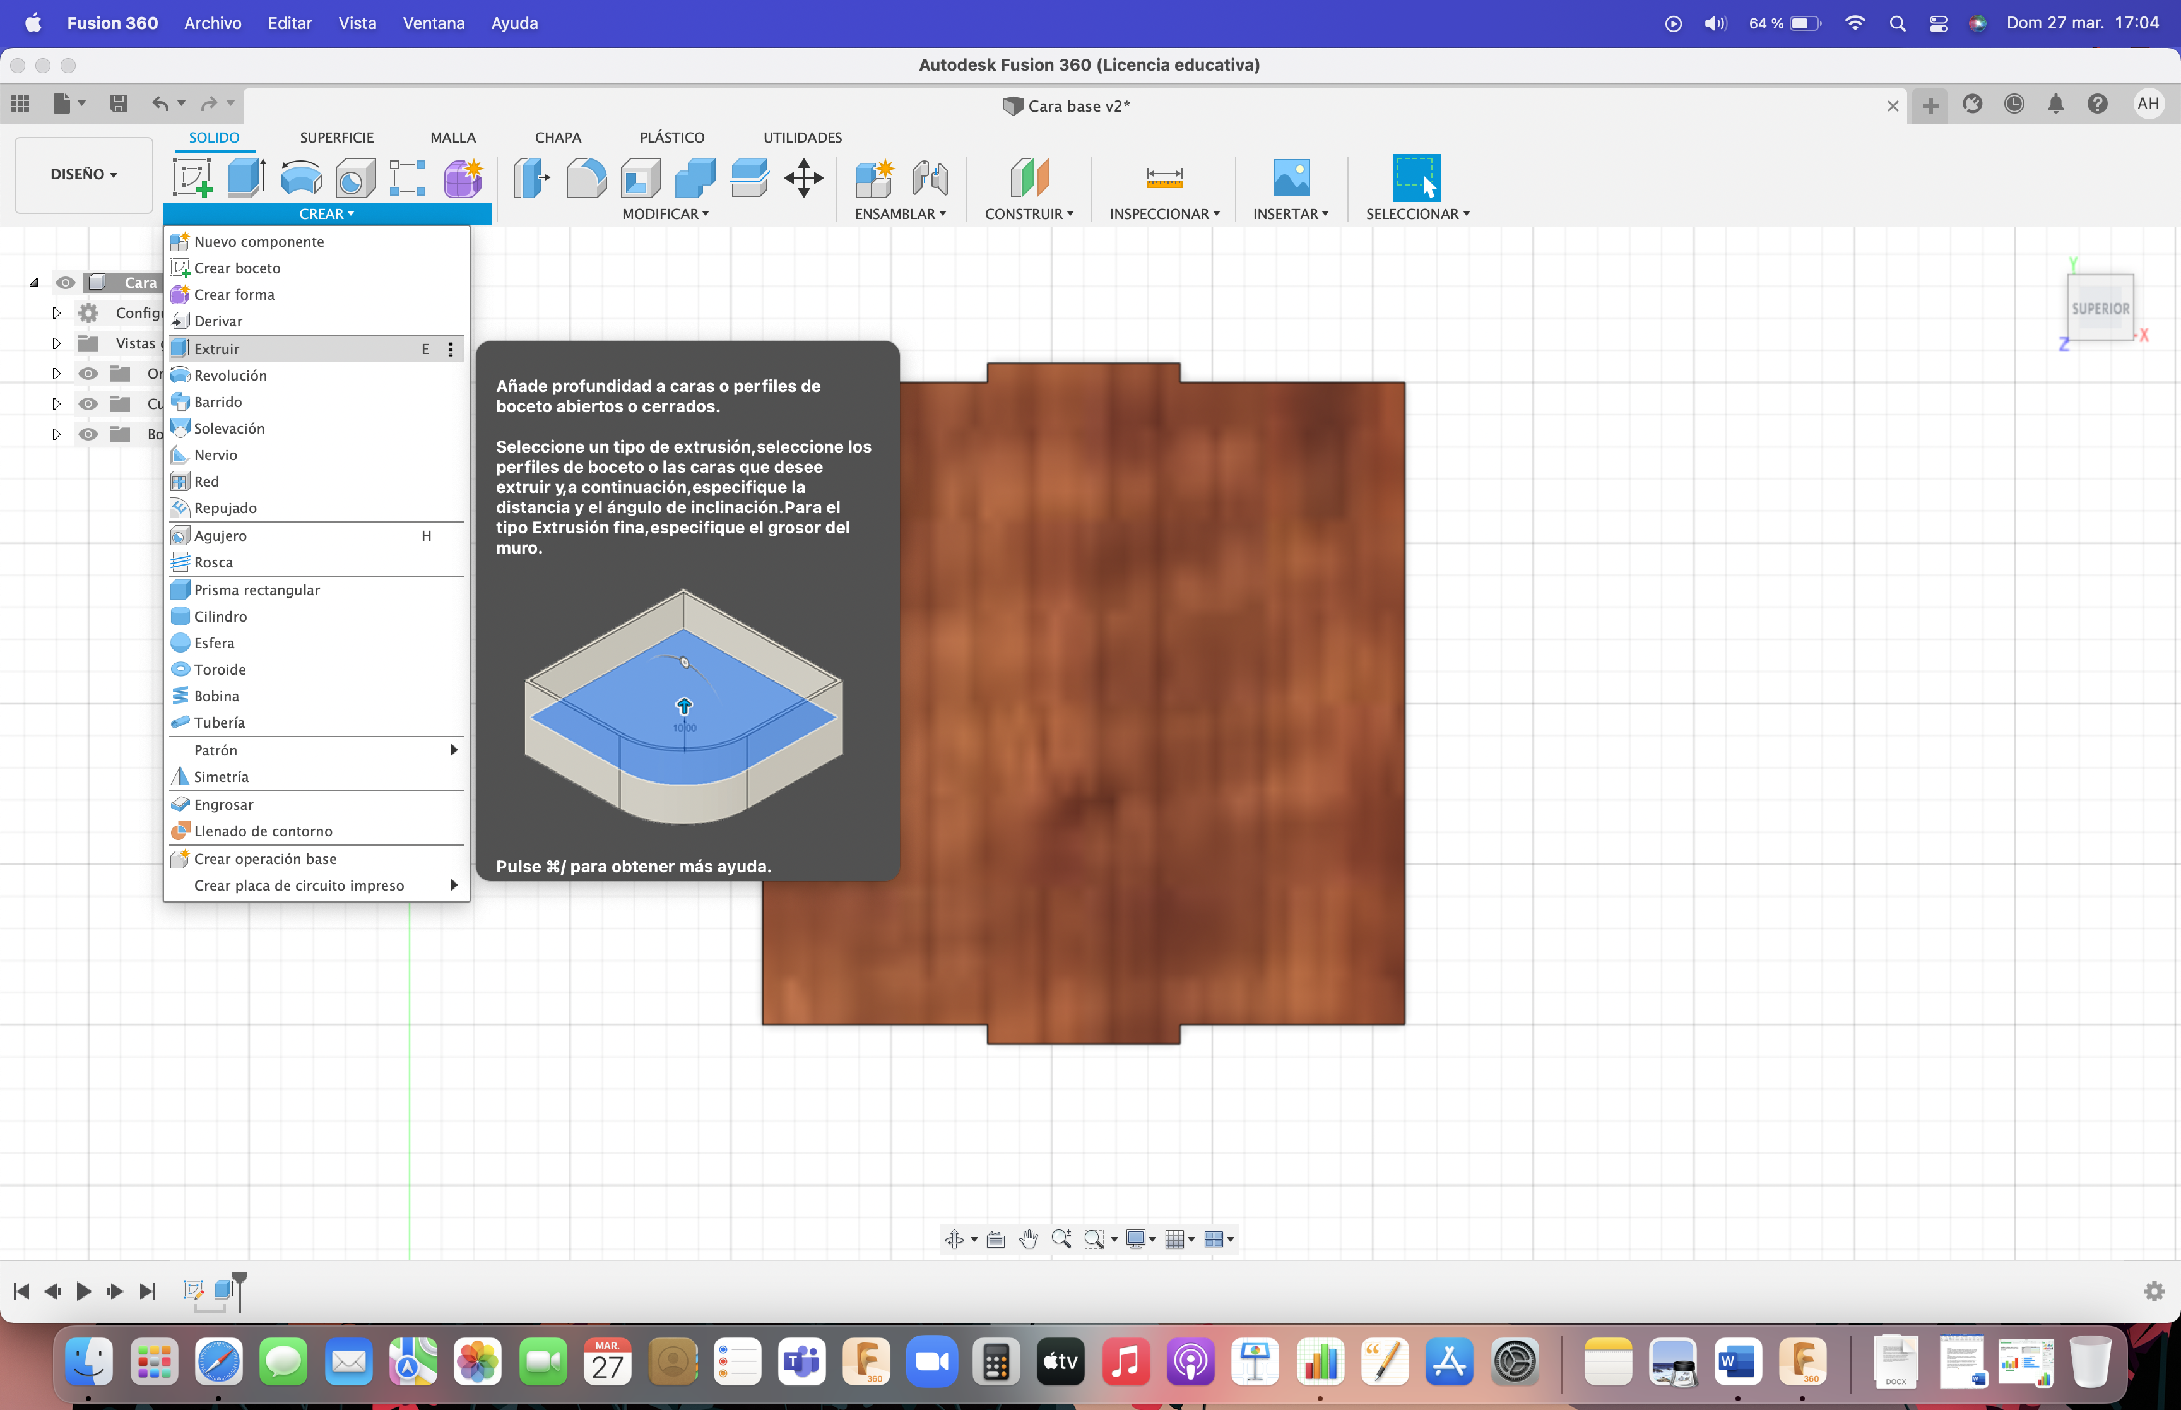
Task: Click the AH user profile button
Action: [2148, 104]
